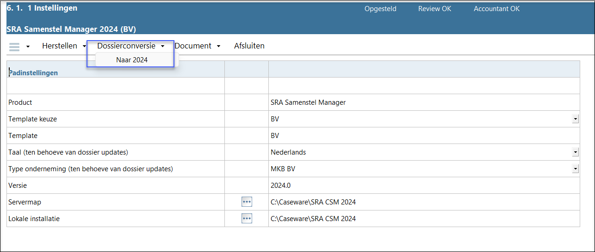
Task: Browse for the Servermap folder
Action: (x=247, y=202)
